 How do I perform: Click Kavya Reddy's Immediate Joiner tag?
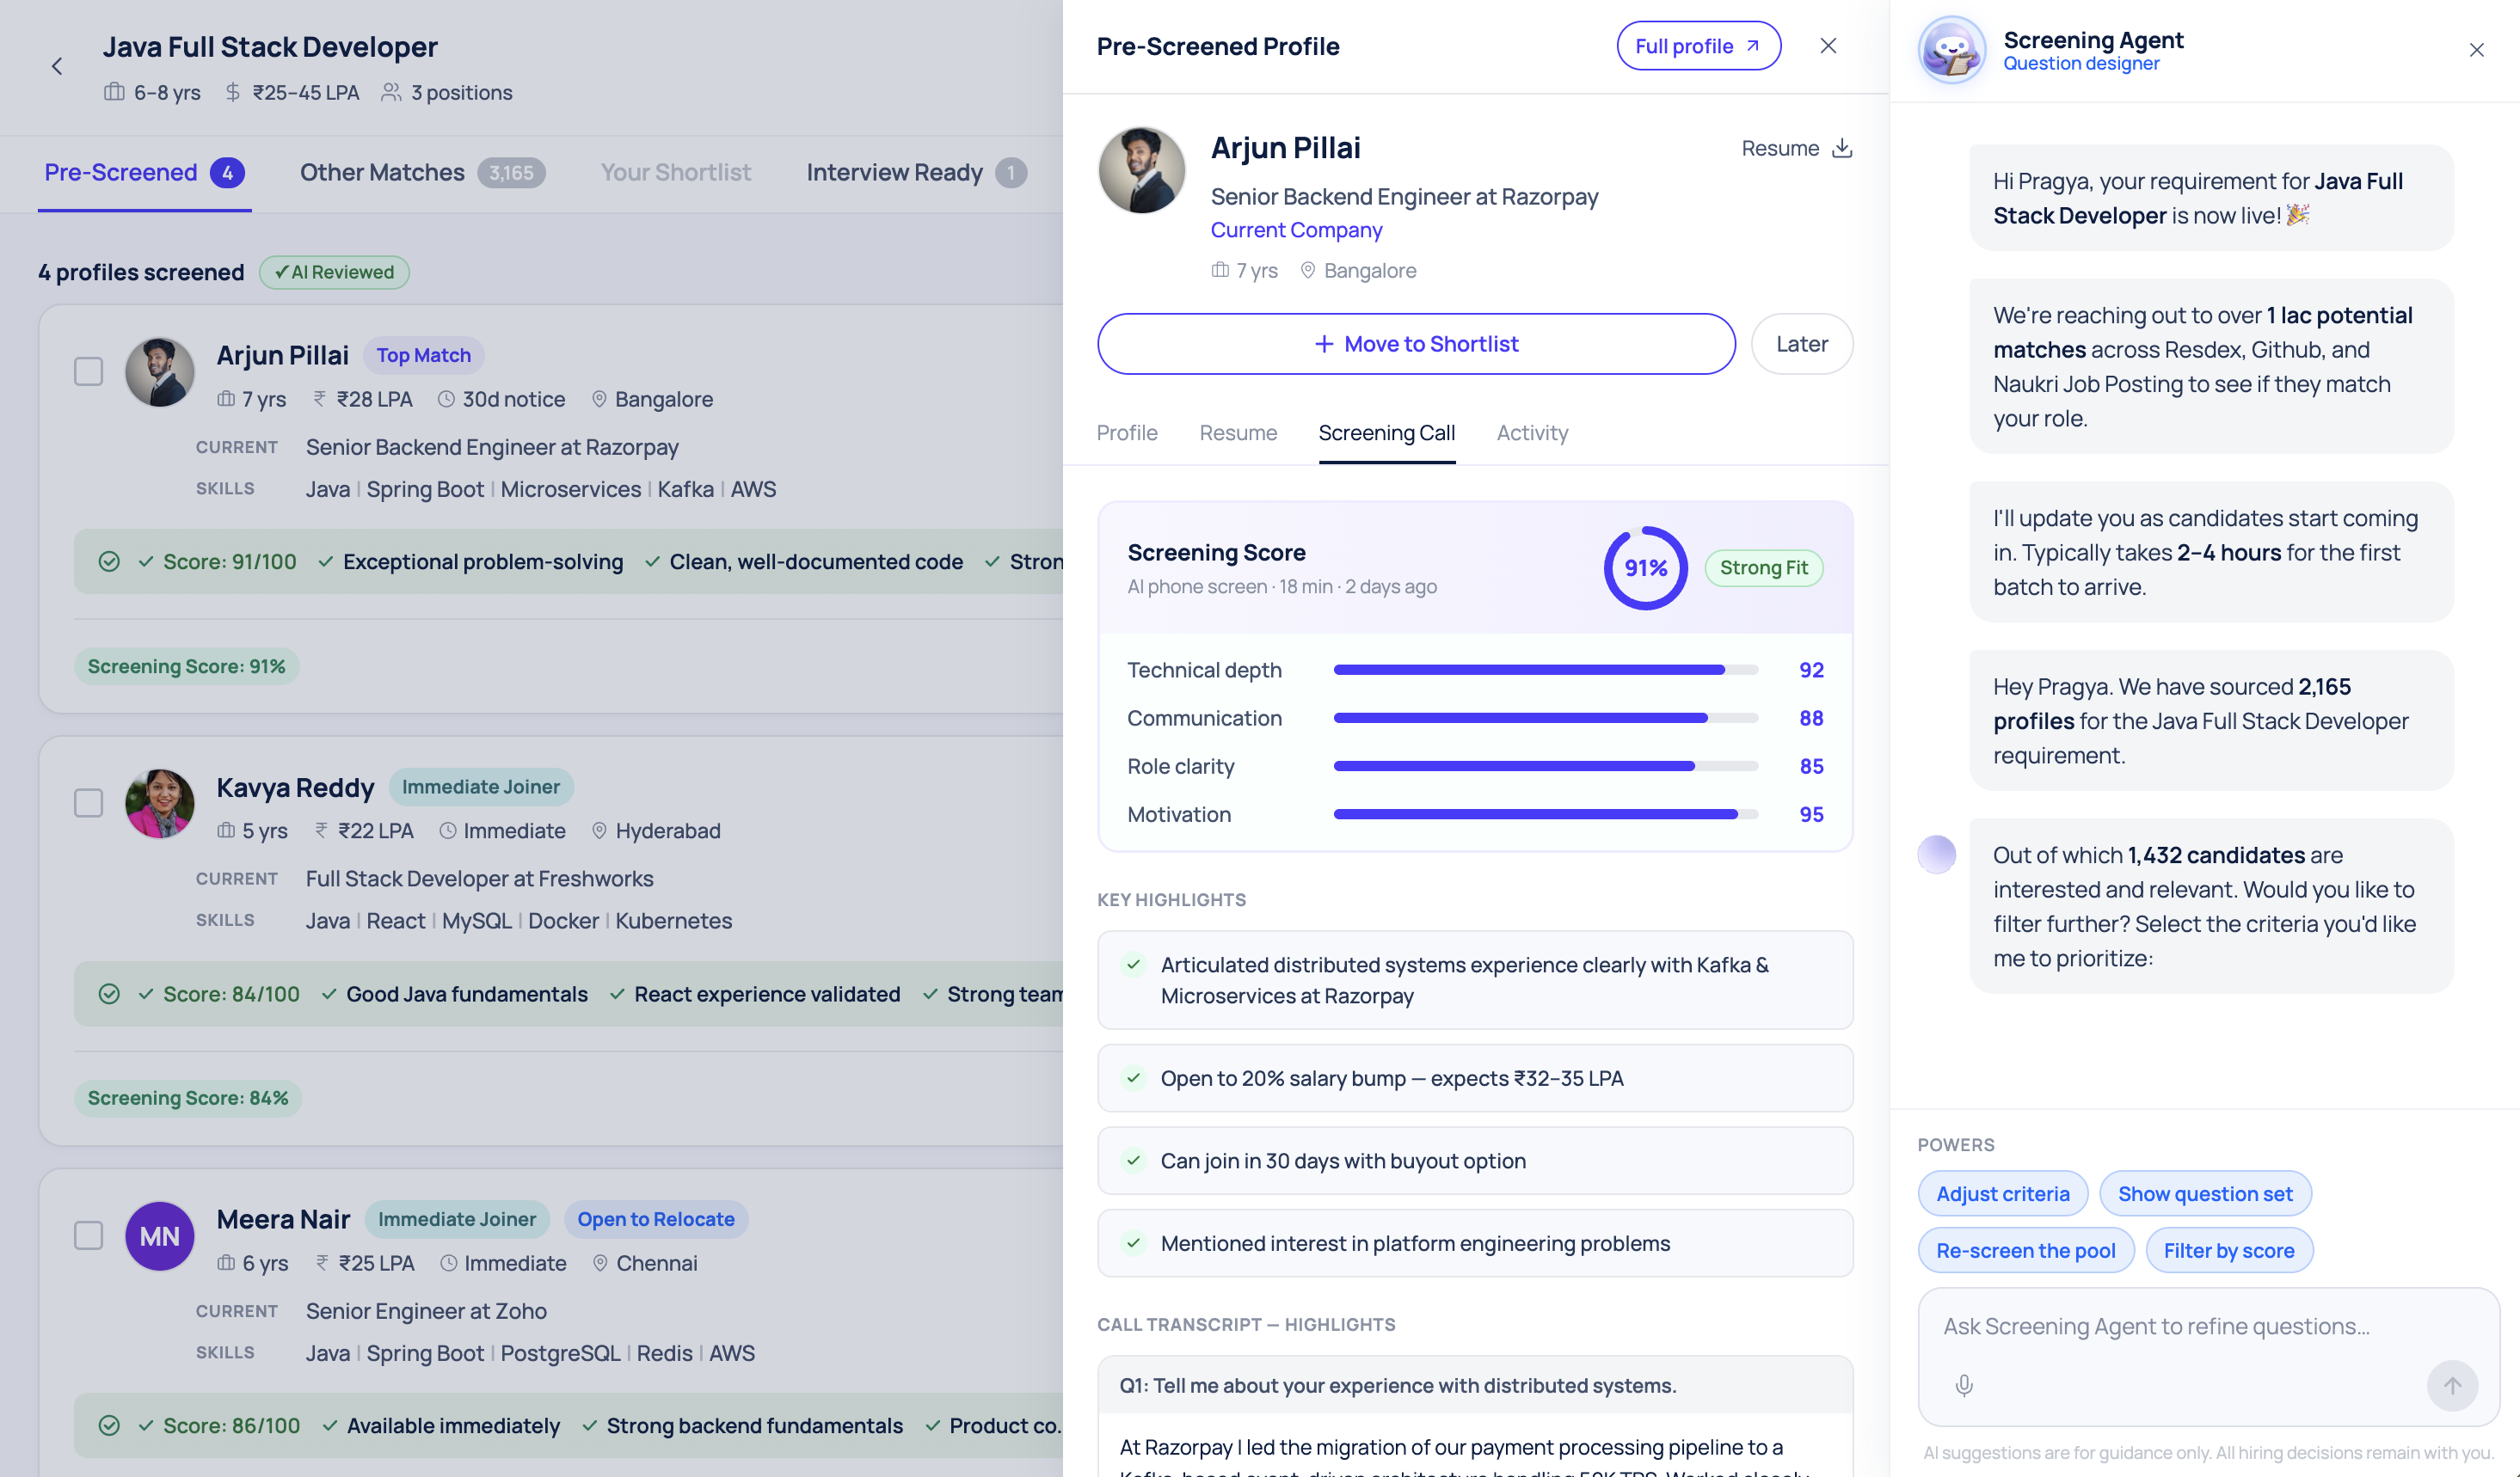coord(481,787)
